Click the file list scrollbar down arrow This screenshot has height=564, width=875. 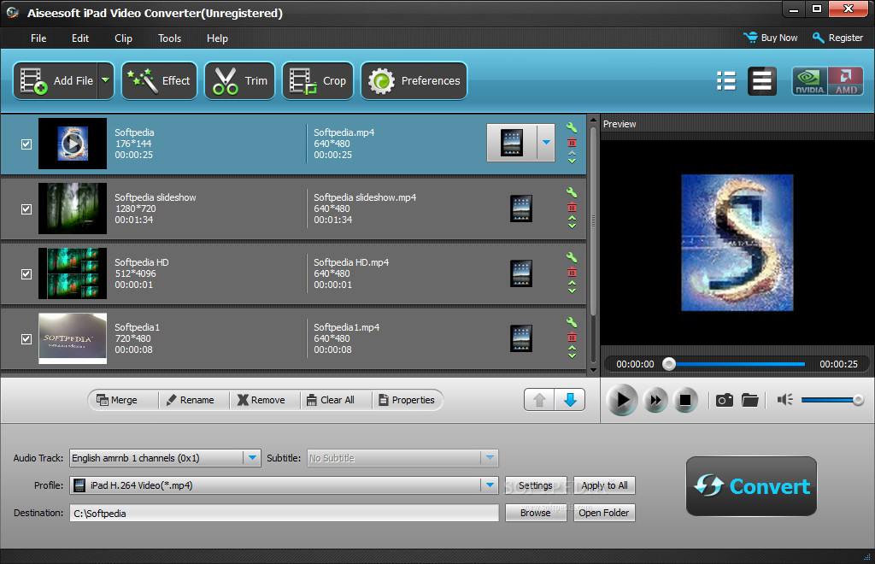(x=593, y=370)
